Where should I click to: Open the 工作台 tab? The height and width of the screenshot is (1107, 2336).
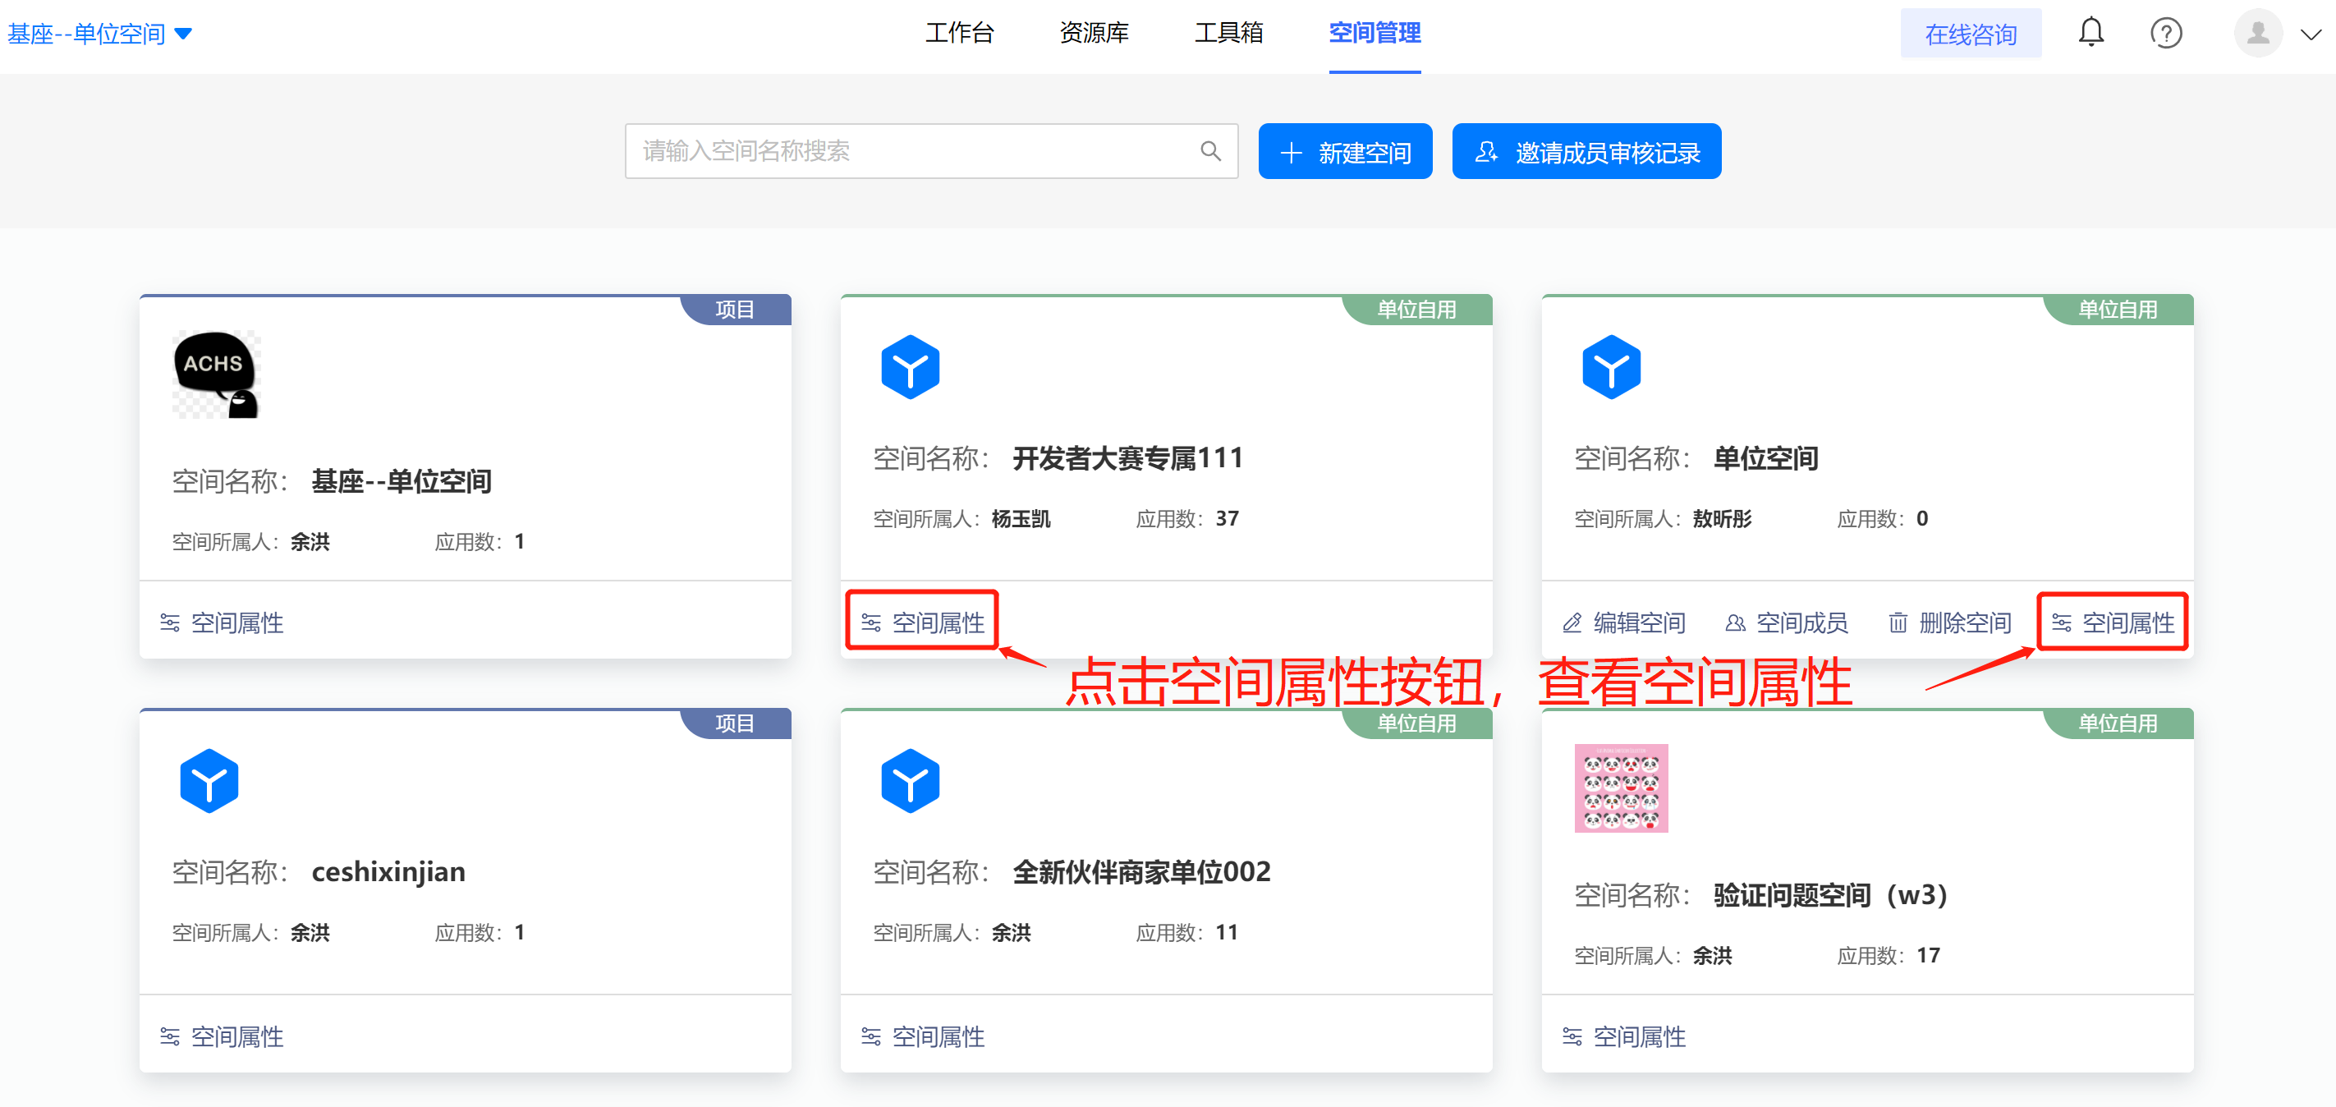coord(959,33)
